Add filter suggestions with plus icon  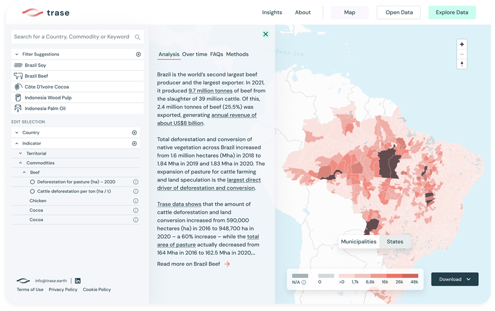(138, 54)
